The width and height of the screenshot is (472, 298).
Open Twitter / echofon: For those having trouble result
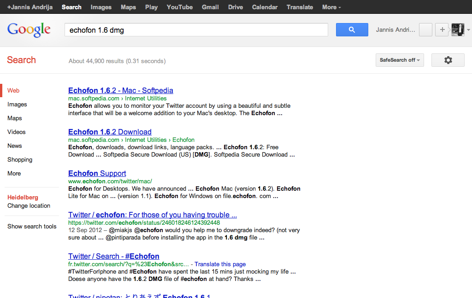(152, 215)
